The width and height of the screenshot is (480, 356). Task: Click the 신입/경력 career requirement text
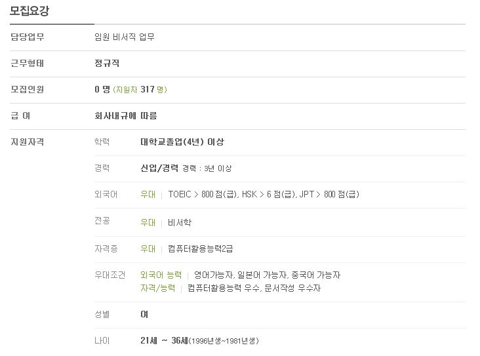(x=159, y=168)
